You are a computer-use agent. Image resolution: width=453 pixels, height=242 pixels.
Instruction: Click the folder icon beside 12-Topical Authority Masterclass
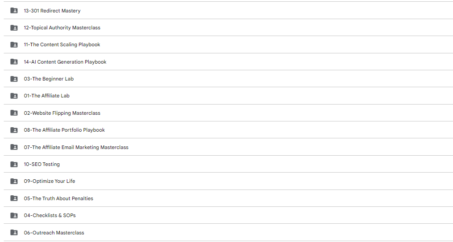[14, 28]
